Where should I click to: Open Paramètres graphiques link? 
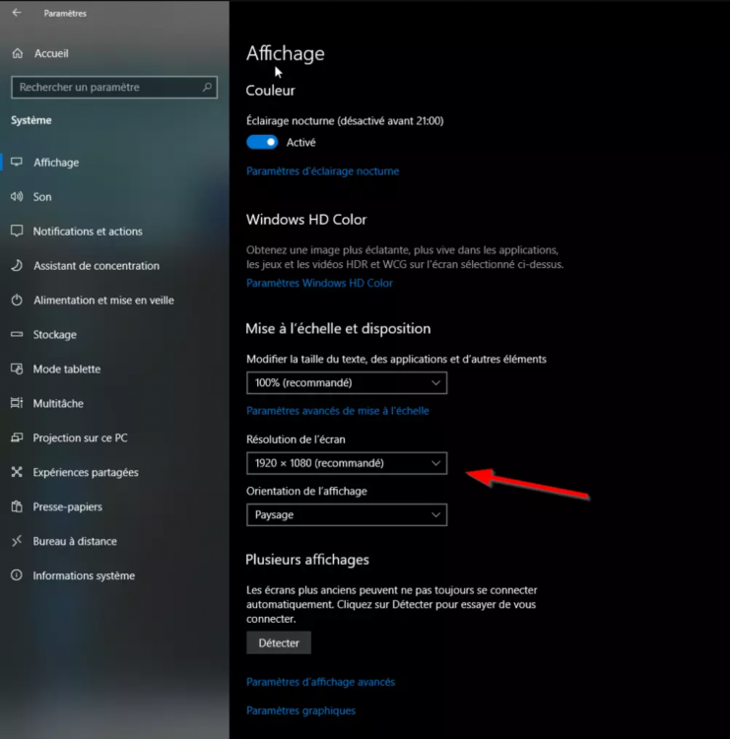coord(300,710)
